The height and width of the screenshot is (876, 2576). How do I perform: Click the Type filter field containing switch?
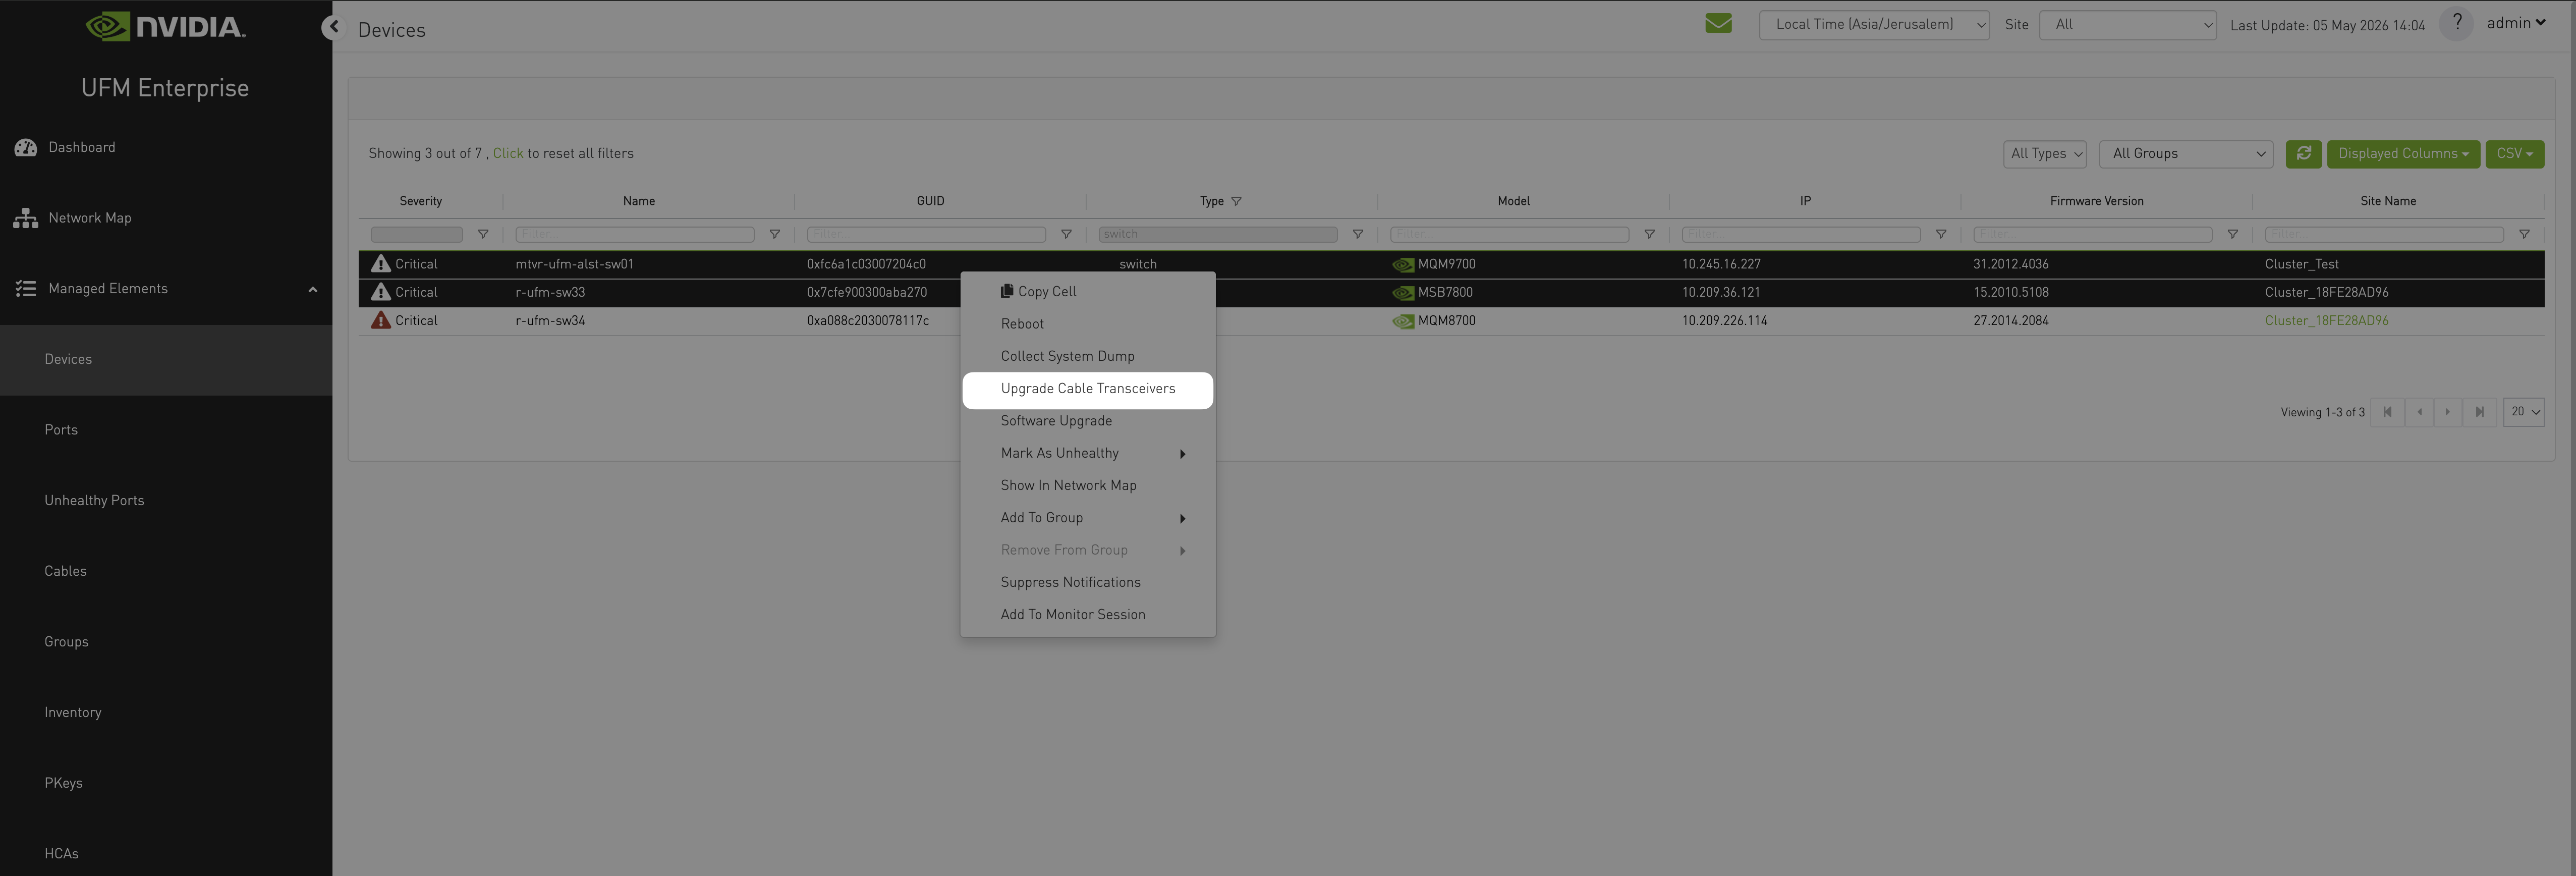(x=1218, y=234)
